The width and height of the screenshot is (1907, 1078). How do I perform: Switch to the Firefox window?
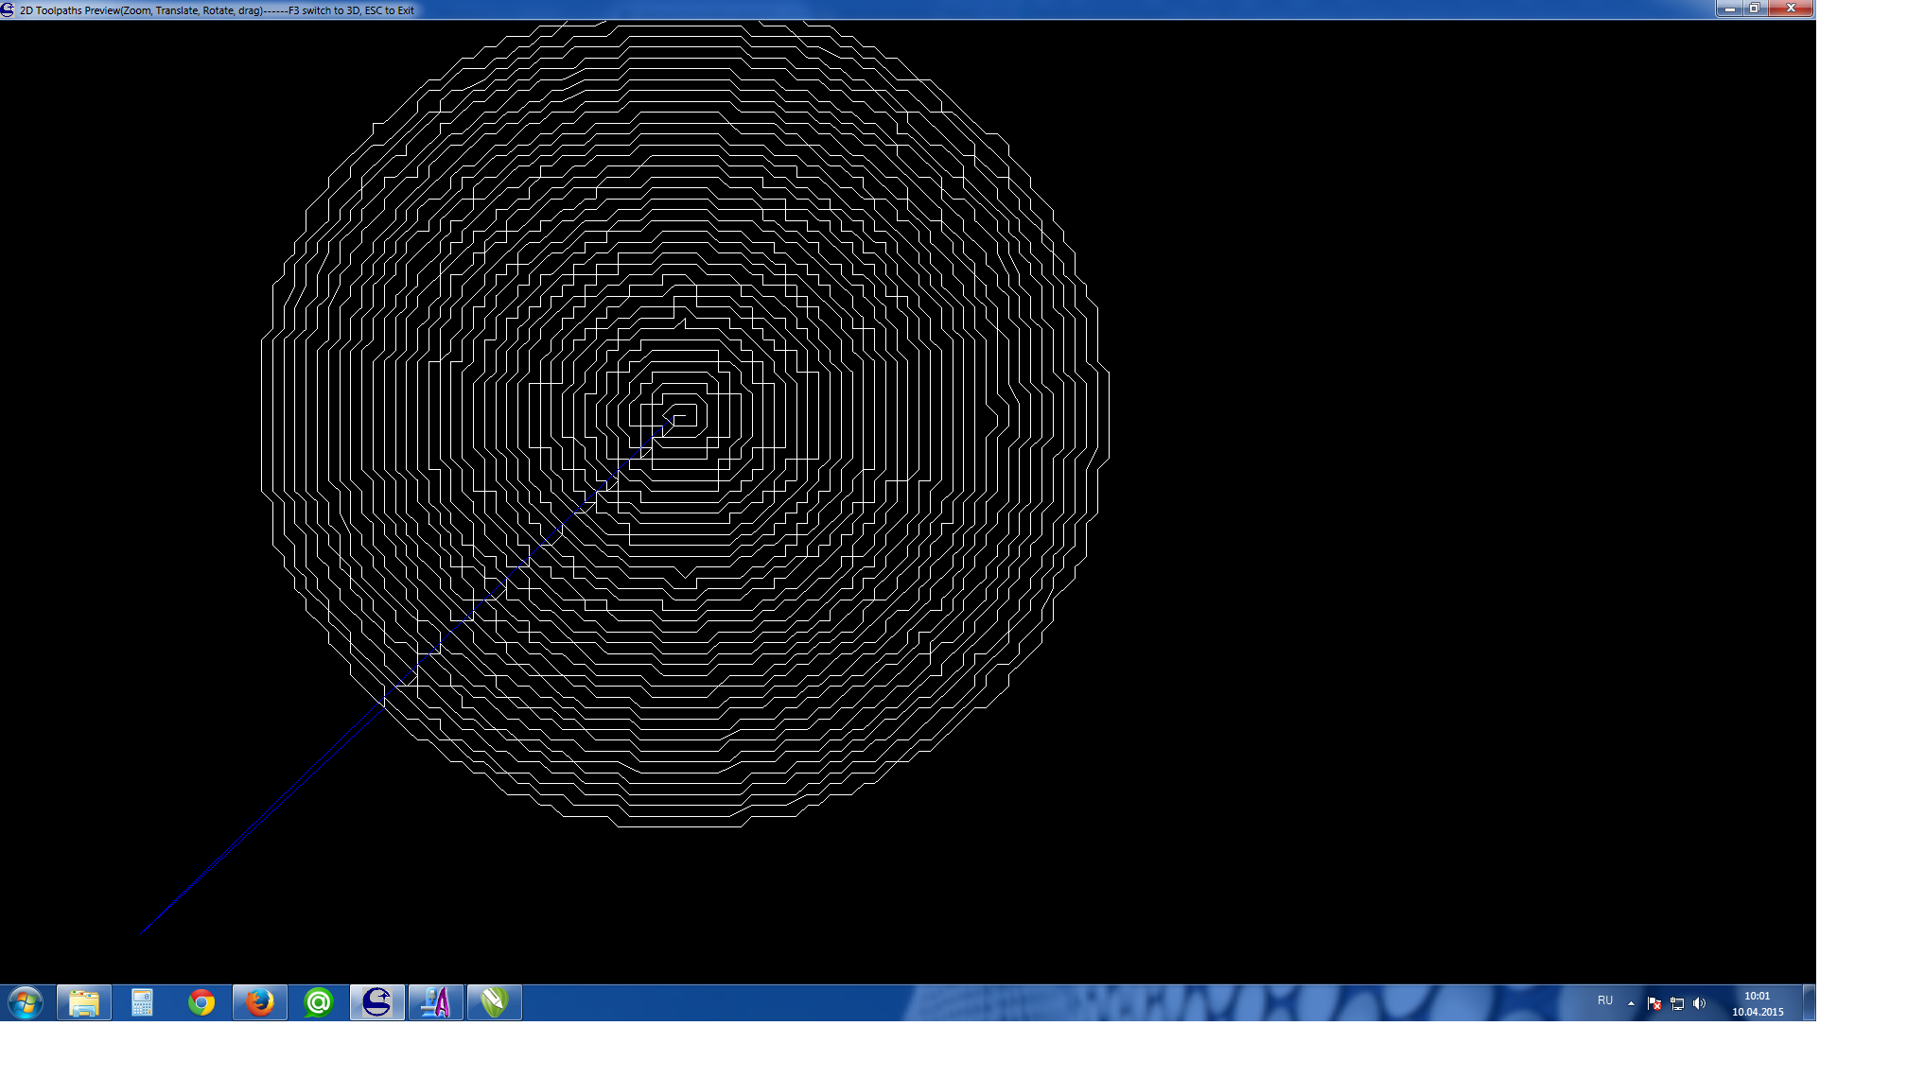pyautogui.click(x=260, y=1002)
